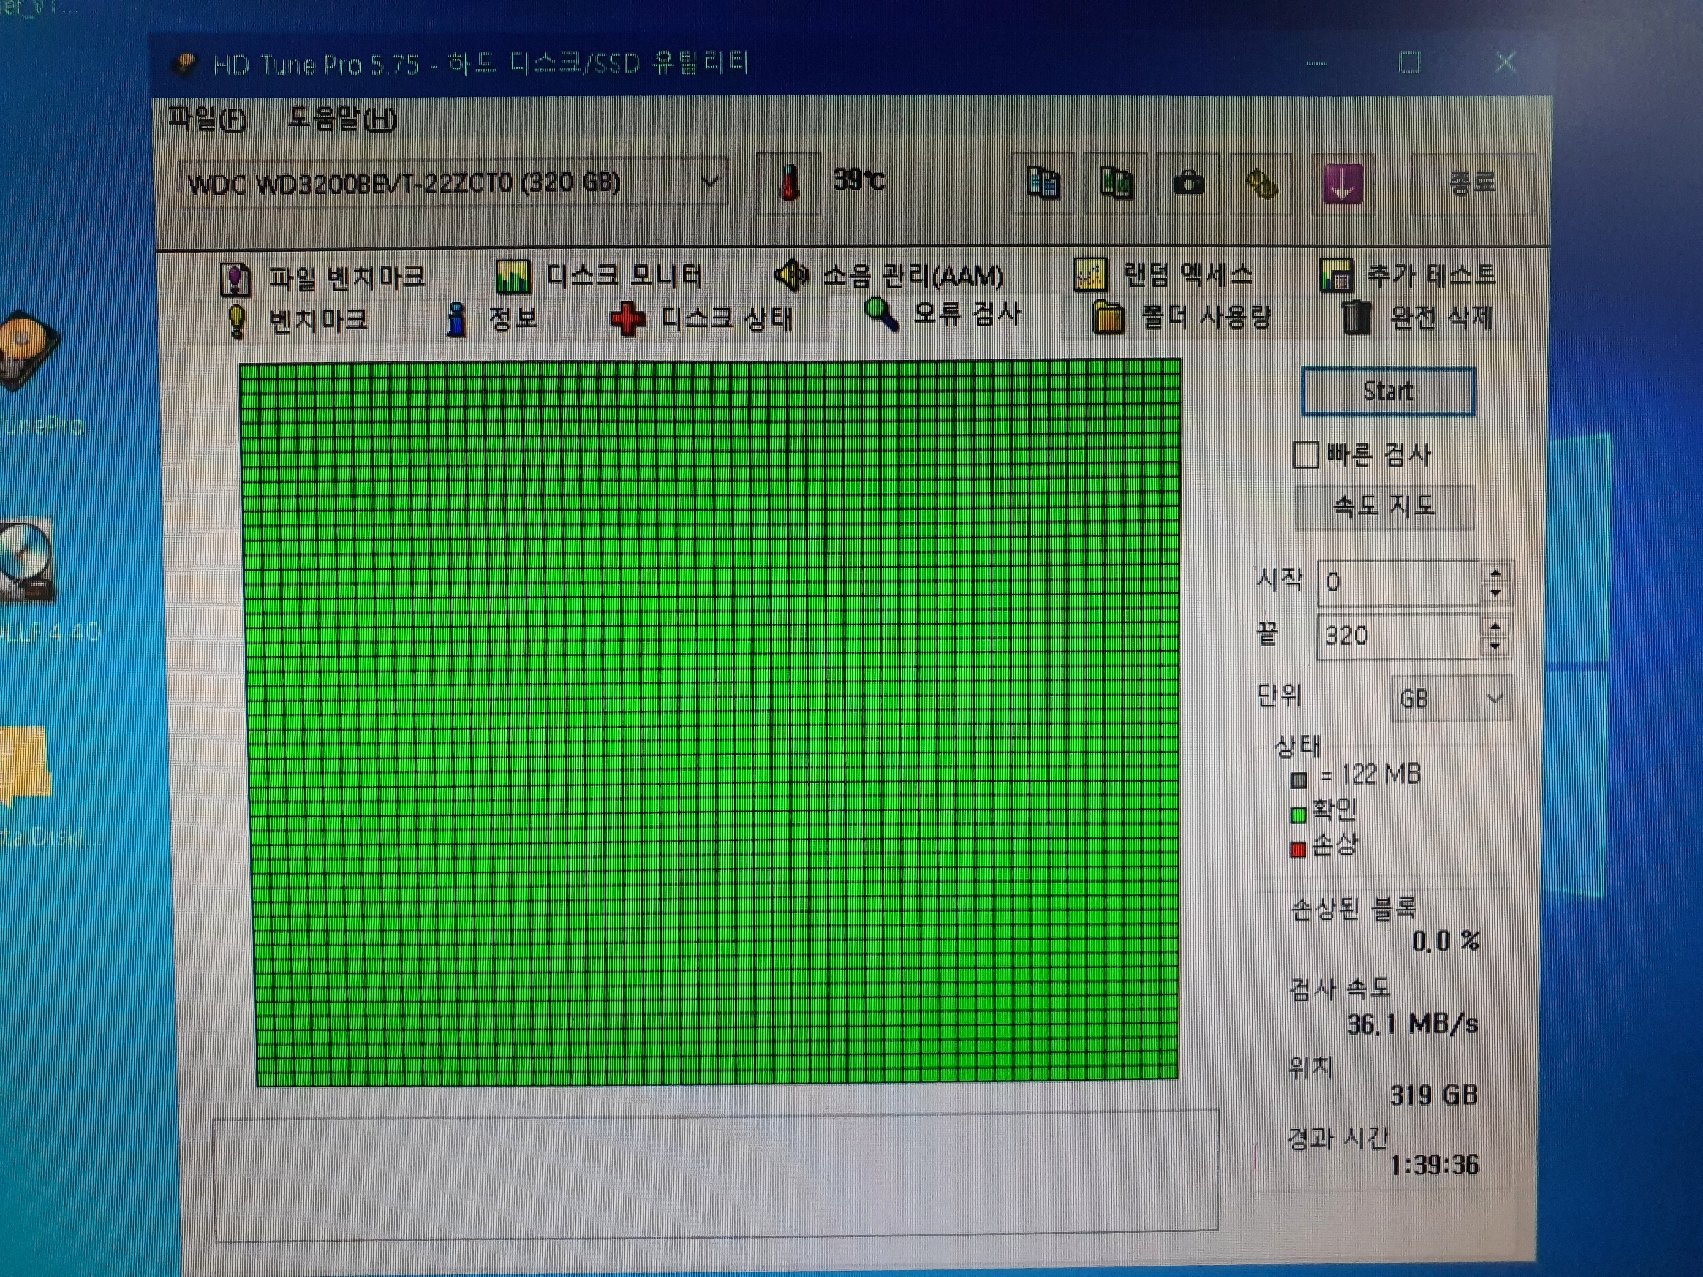The width and height of the screenshot is (1703, 1277).
Task: Increase the 시작 start value spinner
Action: [1495, 573]
